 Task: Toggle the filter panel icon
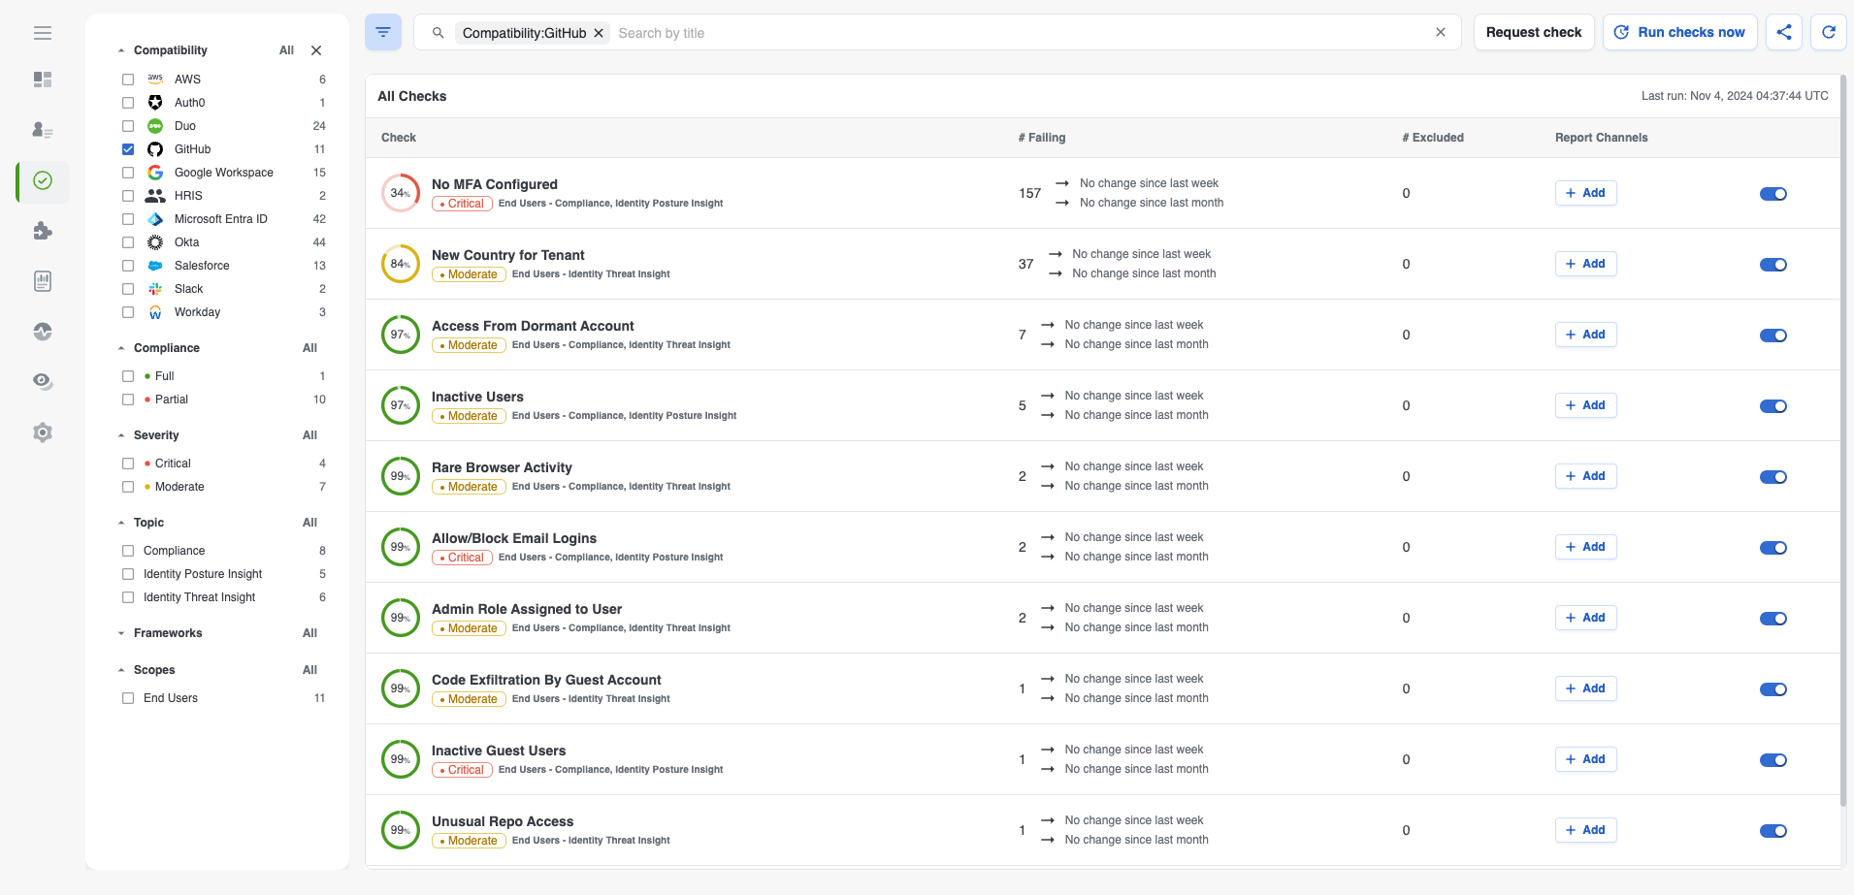[383, 33]
